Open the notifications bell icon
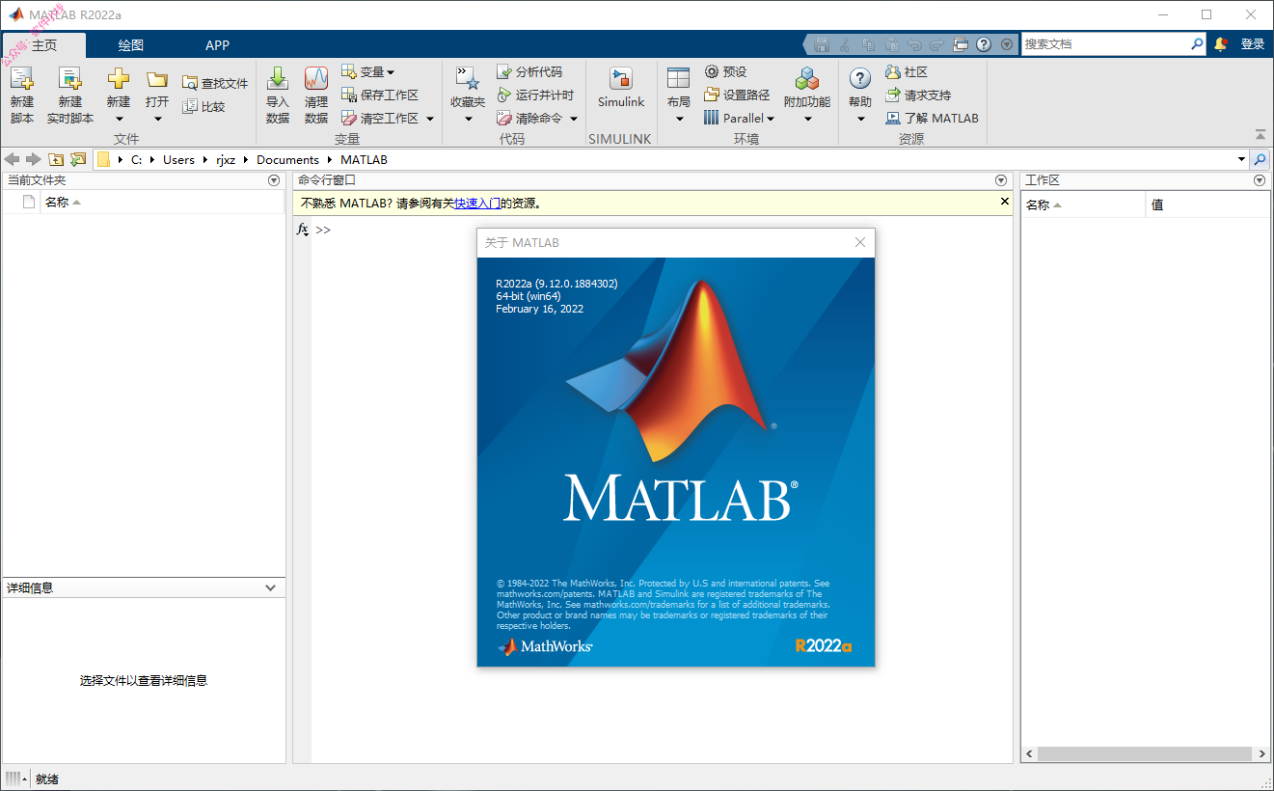The height and width of the screenshot is (791, 1274). [1221, 44]
